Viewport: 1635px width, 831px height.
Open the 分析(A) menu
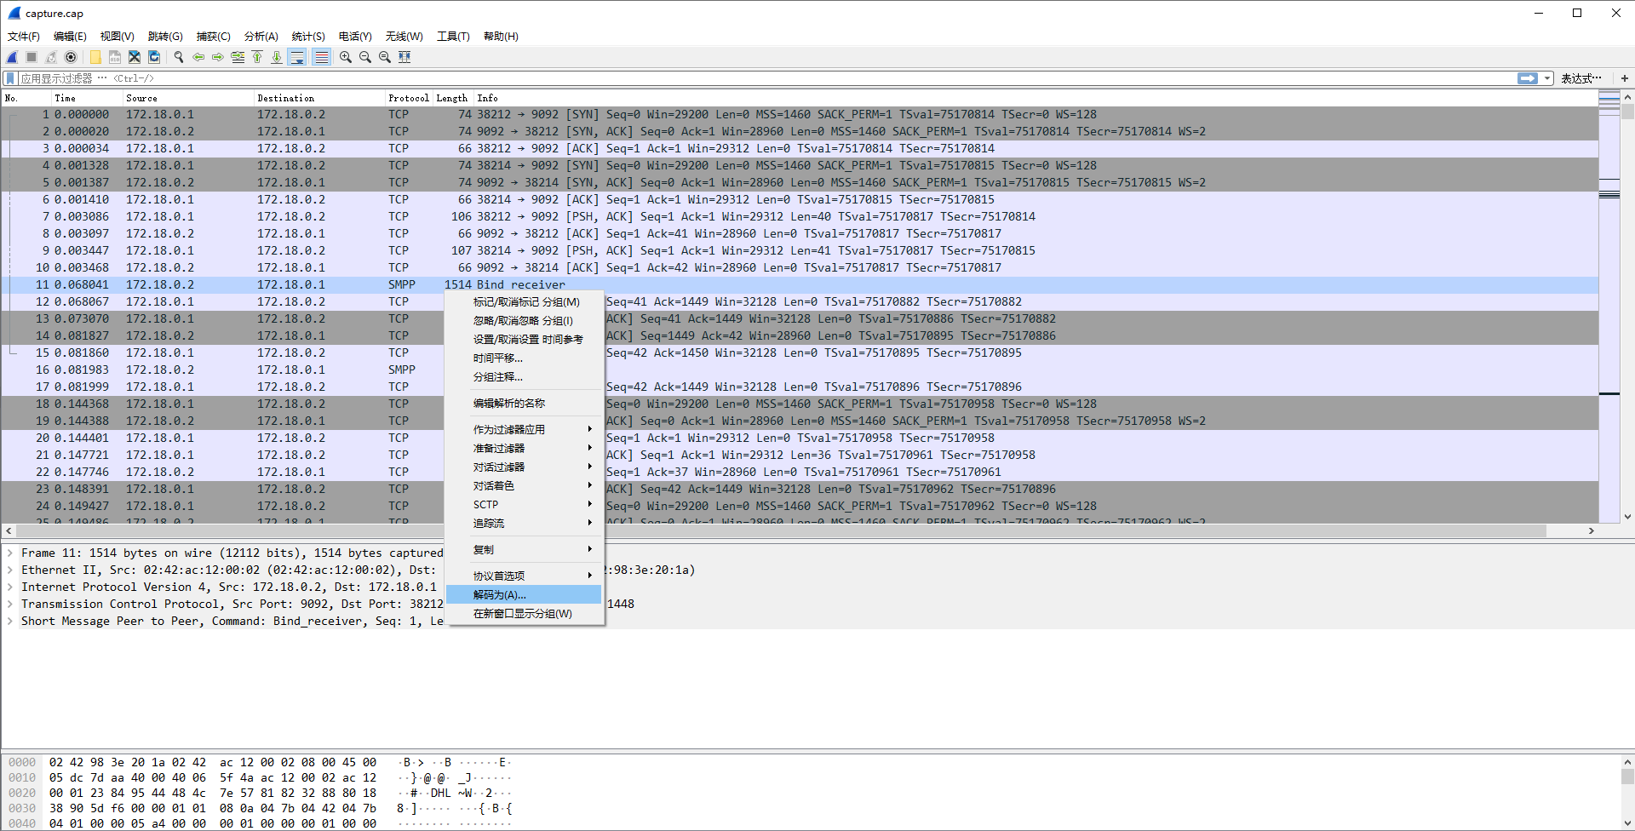(x=261, y=37)
